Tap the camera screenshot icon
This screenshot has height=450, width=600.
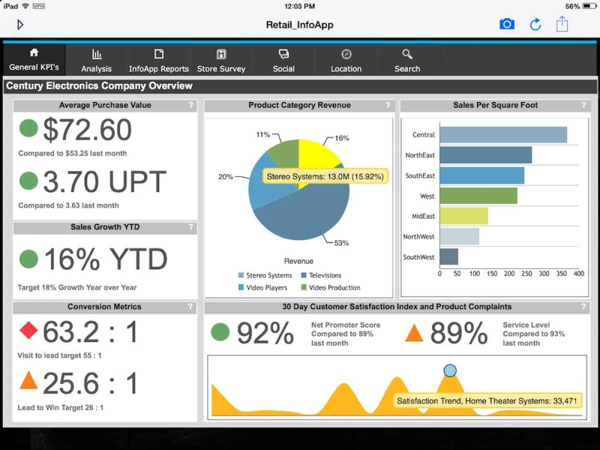507,23
